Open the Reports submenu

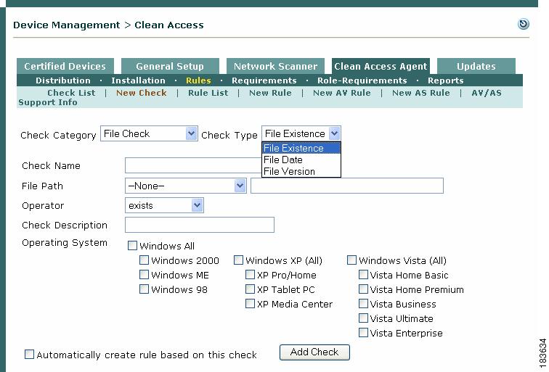[x=445, y=80]
